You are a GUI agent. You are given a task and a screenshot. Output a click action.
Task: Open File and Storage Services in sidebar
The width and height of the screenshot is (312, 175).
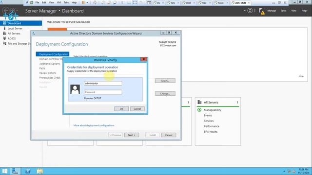point(16,43)
